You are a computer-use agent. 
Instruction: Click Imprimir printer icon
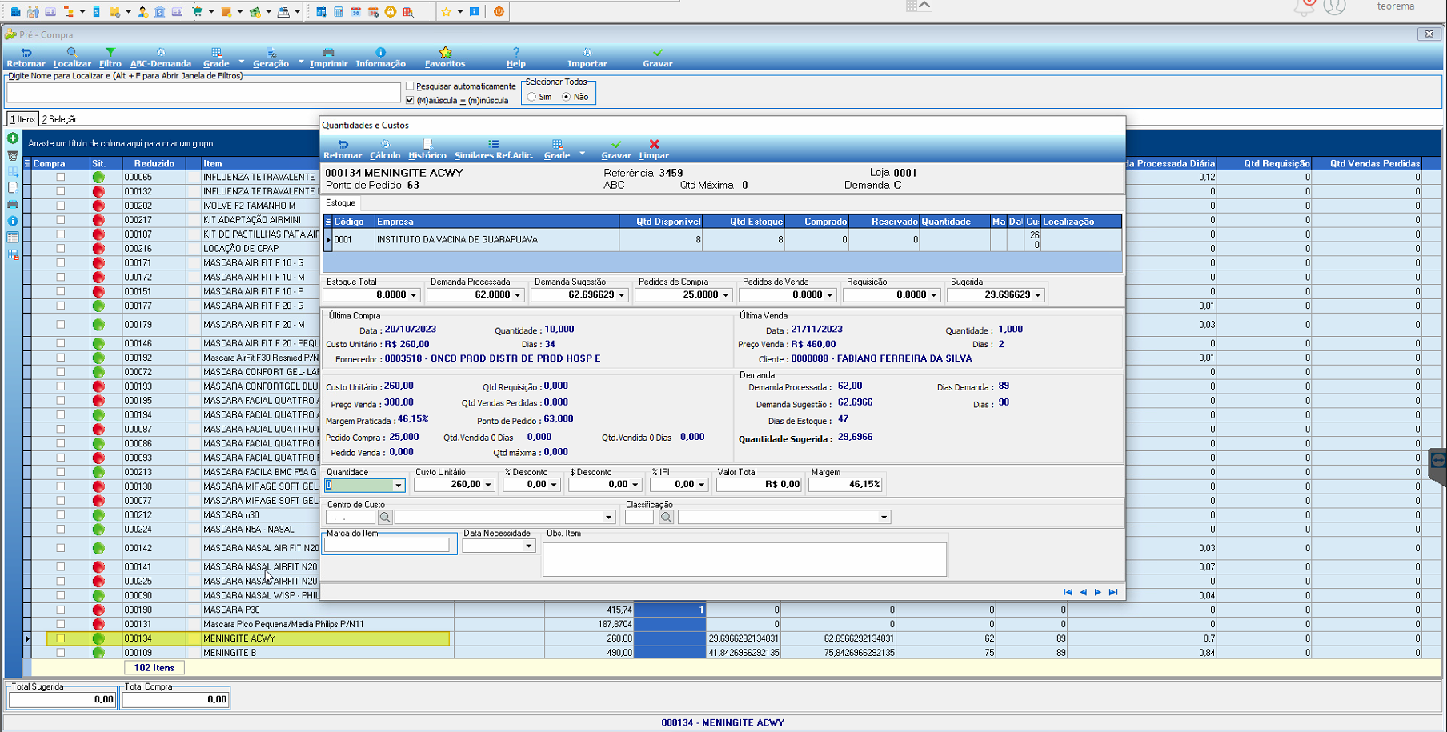click(328, 53)
